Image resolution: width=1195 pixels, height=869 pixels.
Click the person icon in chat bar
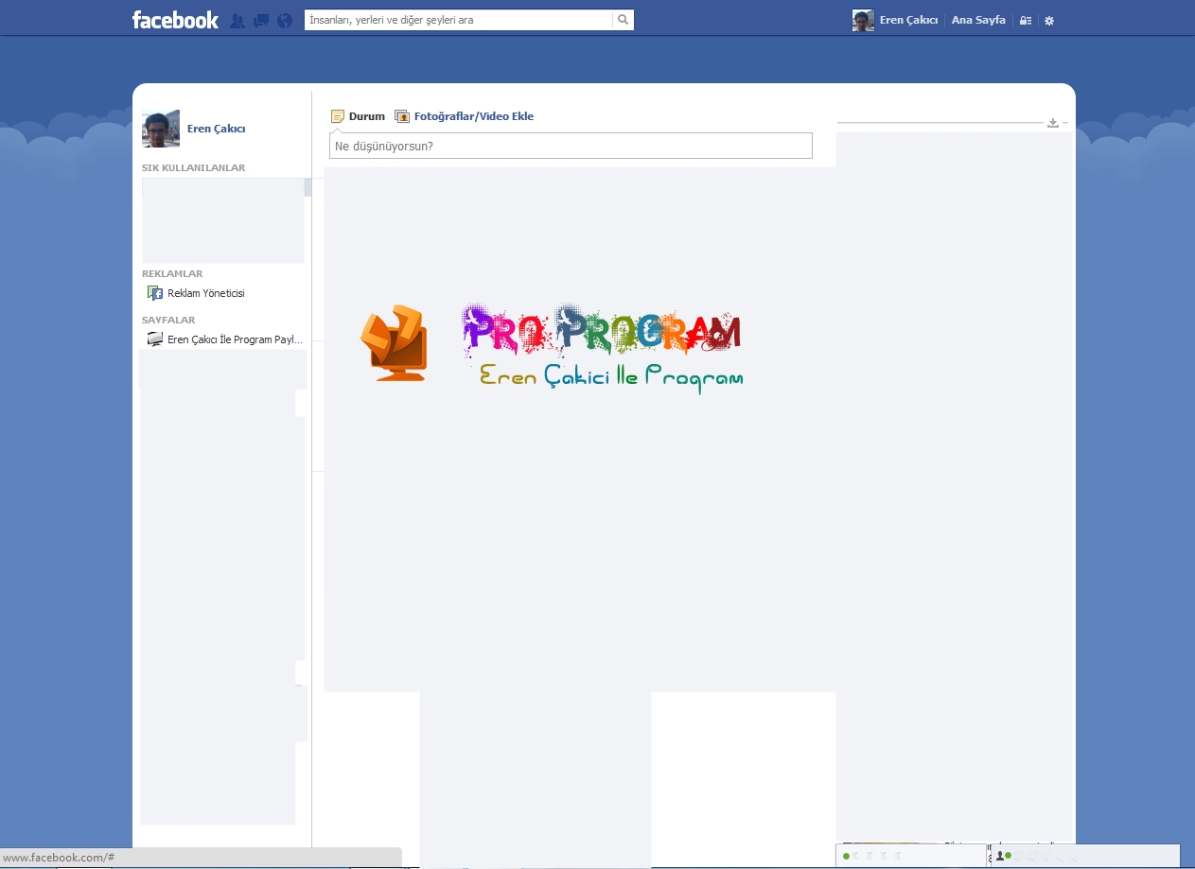pyautogui.click(x=1000, y=855)
